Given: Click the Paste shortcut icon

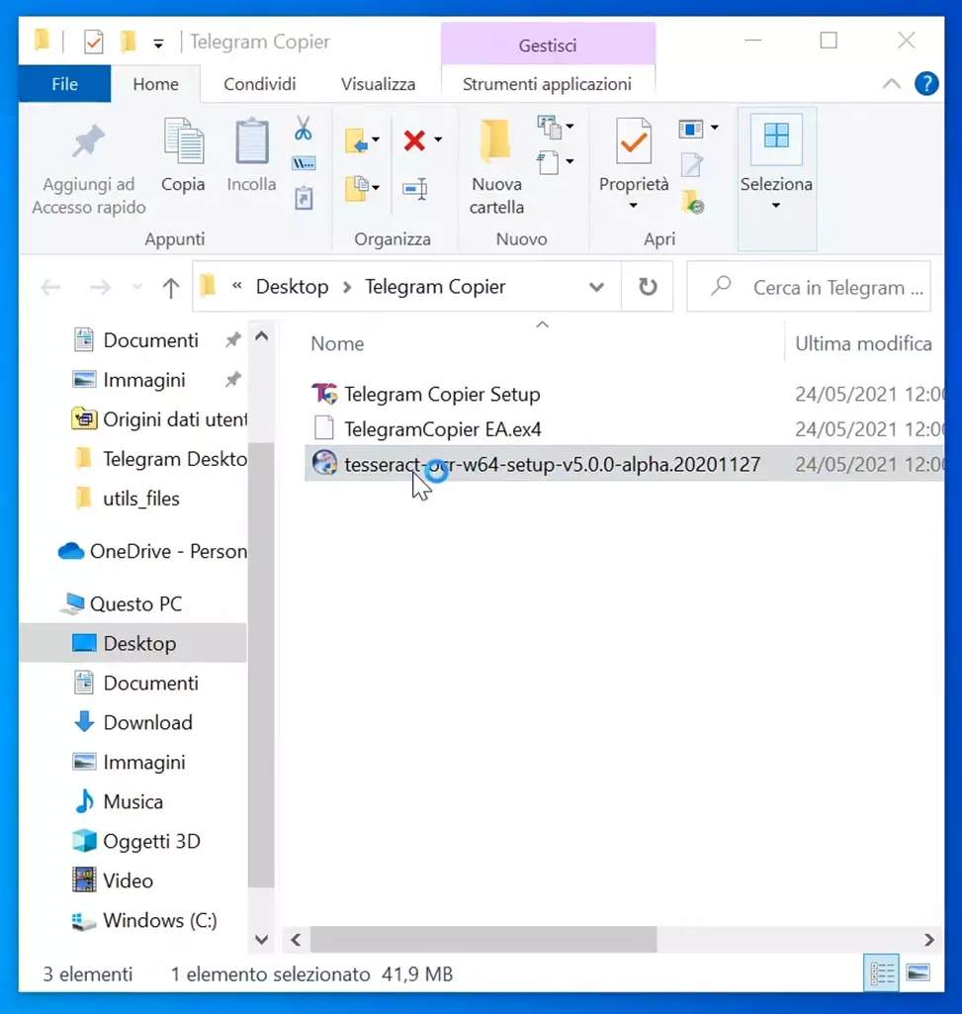Looking at the screenshot, I should (304, 197).
